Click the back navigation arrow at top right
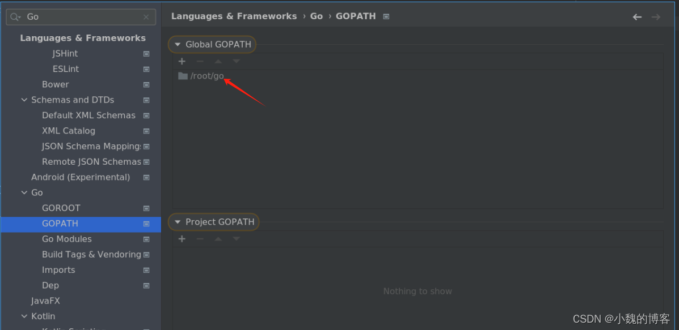The image size is (679, 330). pos(637,16)
